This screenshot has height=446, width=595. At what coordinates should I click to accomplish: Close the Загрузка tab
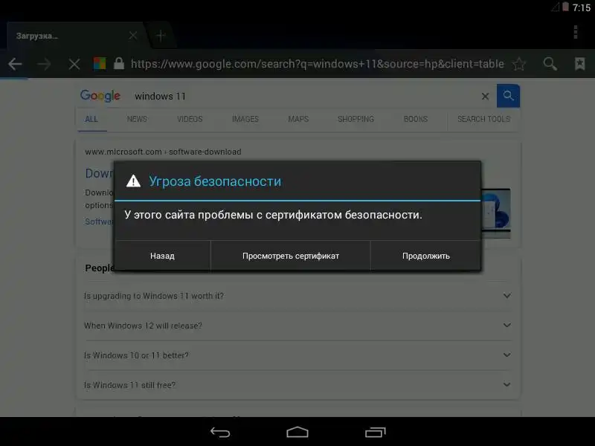click(133, 36)
